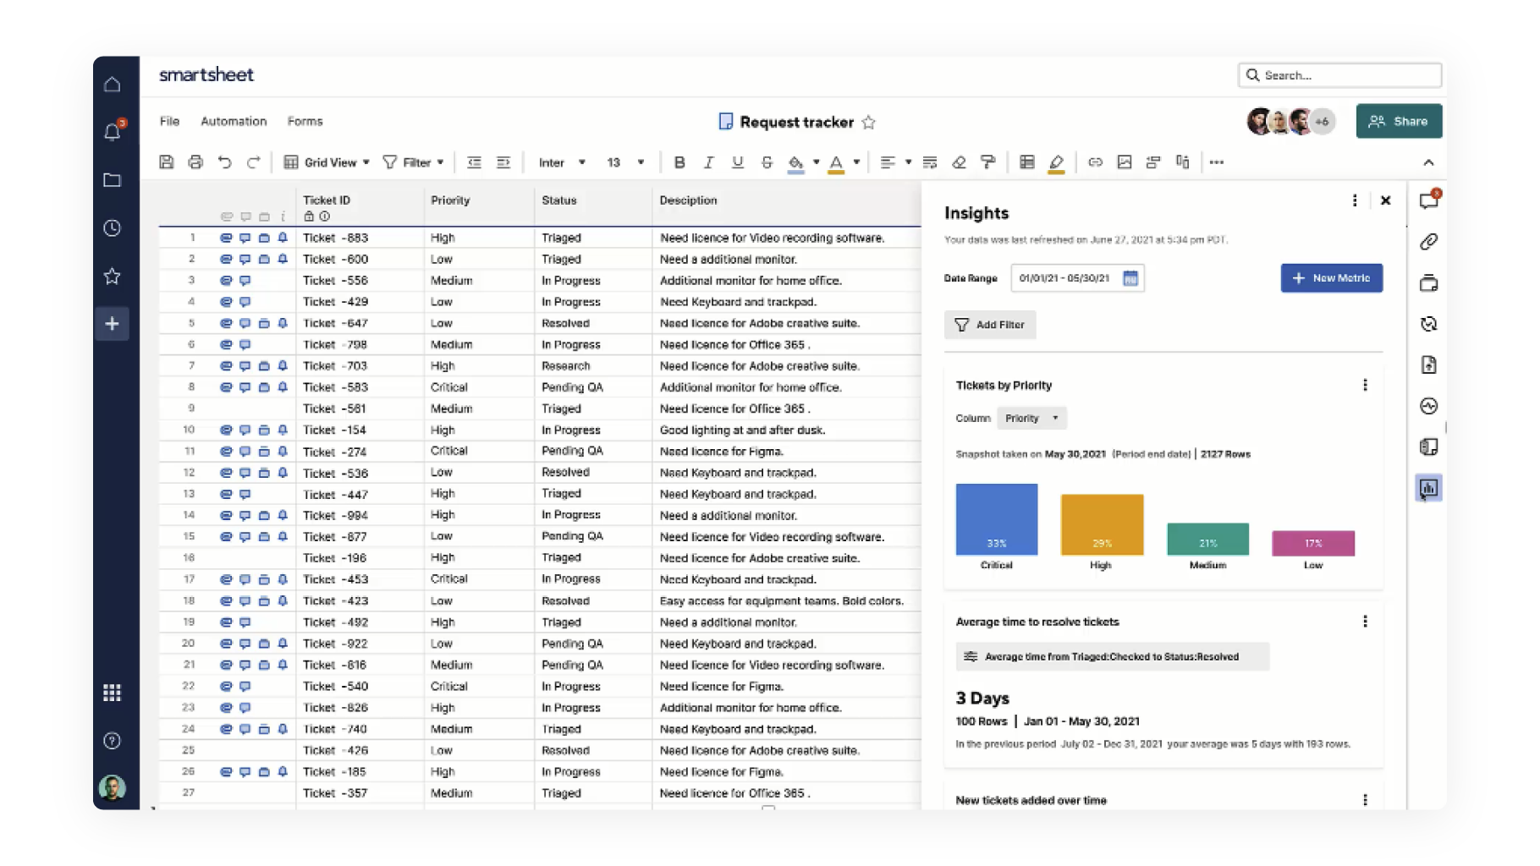Open the app launcher grid icon
Viewport: 1540px width, 866px height.
[112, 693]
